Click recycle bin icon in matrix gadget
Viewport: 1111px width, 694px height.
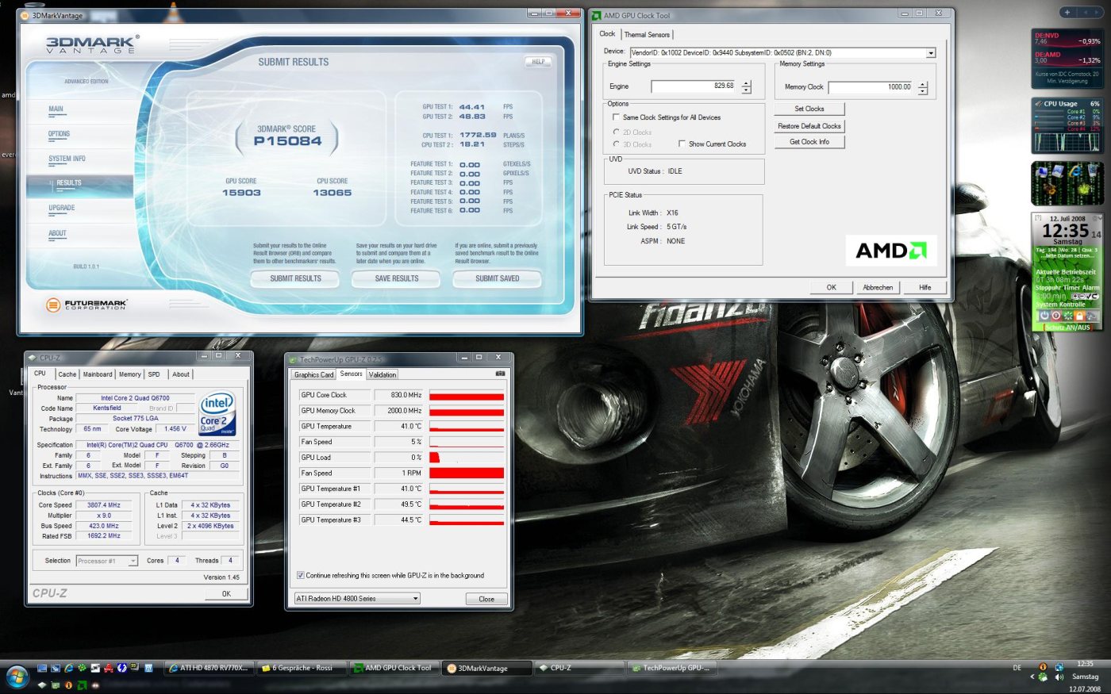click(1093, 171)
